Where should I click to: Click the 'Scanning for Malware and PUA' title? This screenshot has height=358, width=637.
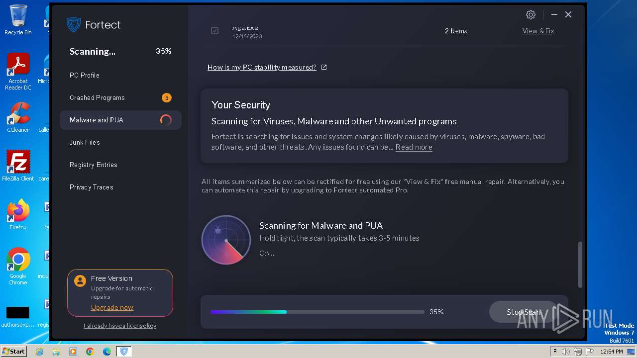coord(321,225)
